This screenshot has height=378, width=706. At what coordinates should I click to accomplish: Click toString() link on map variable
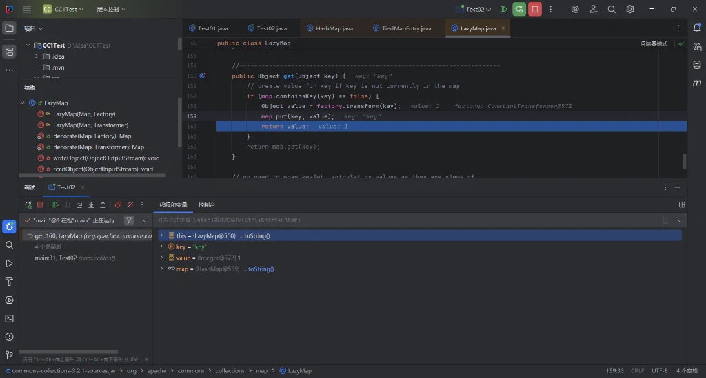261,269
